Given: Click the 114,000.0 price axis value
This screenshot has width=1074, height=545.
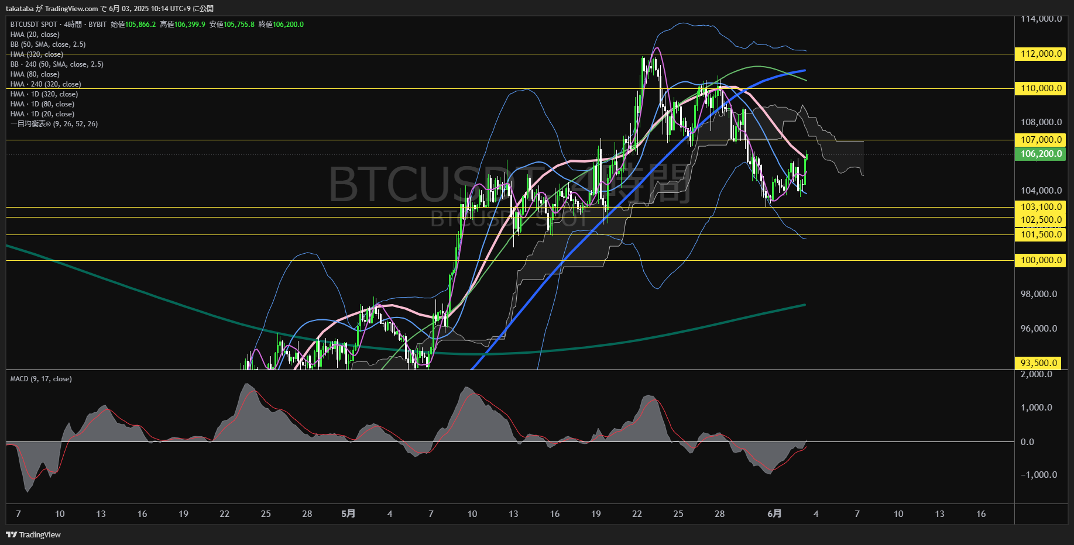Looking at the screenshot, I should pyautogui.click(x=1041, y=19).
